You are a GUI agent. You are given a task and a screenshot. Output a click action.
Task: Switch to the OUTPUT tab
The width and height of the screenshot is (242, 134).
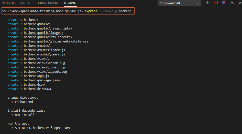pos(26,3)
